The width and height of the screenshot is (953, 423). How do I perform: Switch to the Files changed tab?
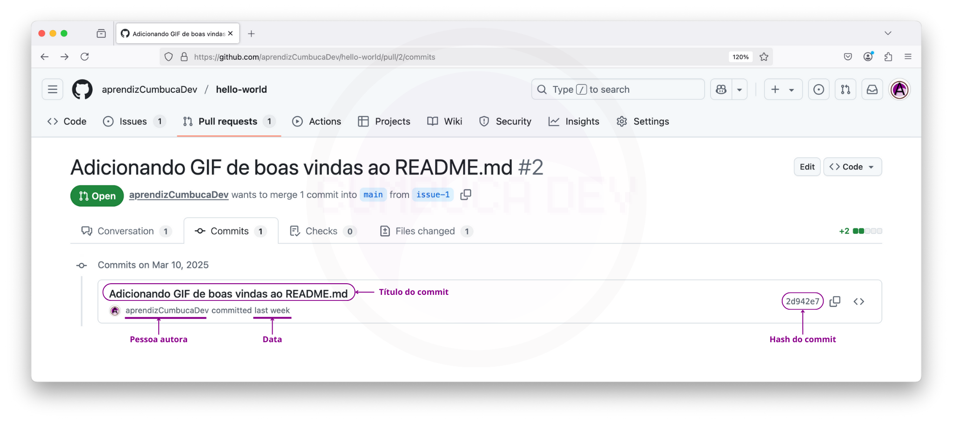pyautogui.click(x=425, y=231)
